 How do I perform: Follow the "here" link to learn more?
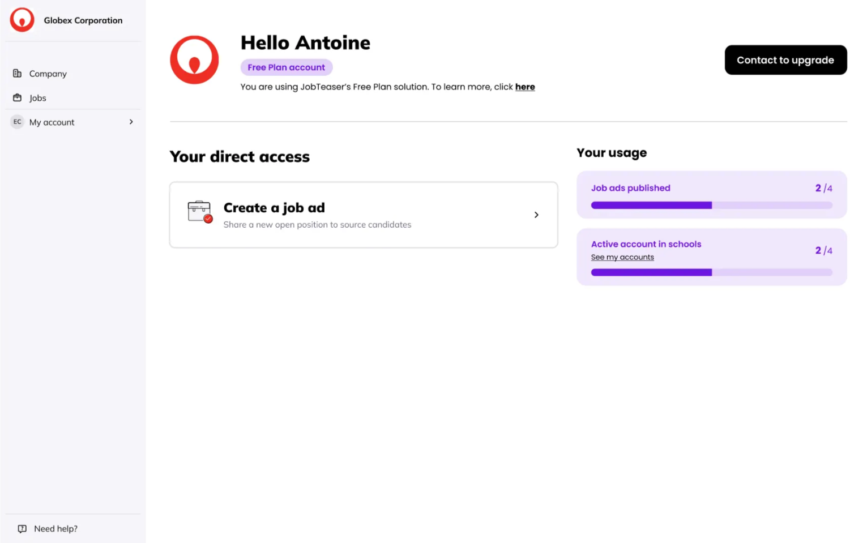(x=524, y=87)
